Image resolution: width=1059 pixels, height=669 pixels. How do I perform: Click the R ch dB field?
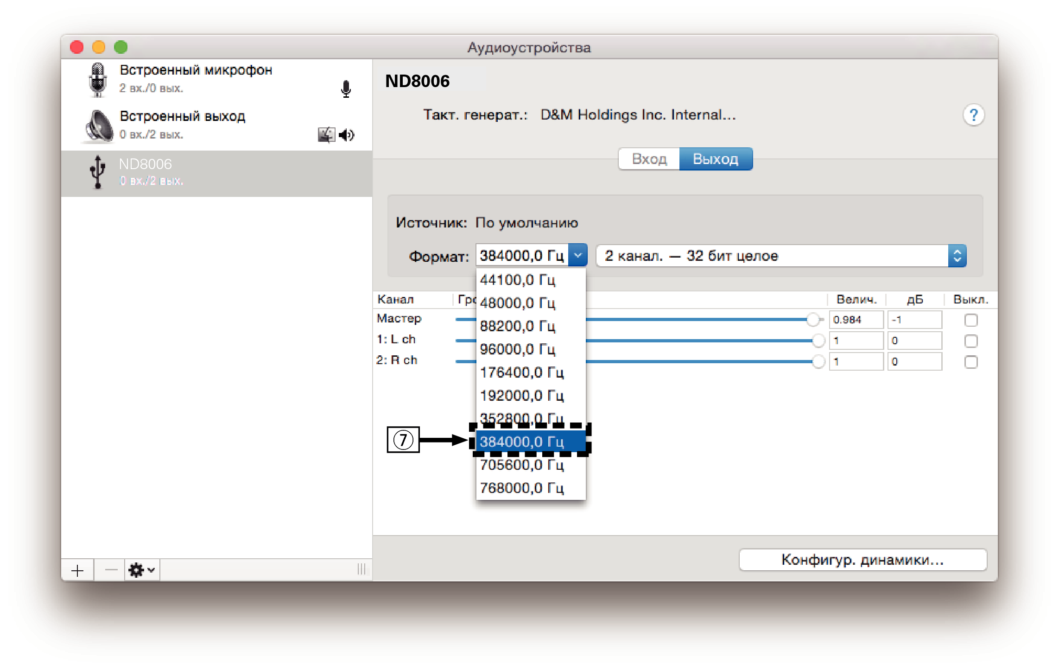914,361
